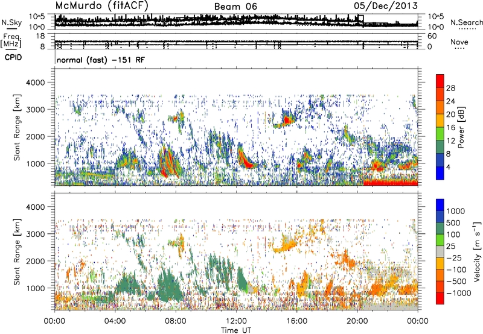
Task: Click the Nave axis value 60
Action: point(432,36)
